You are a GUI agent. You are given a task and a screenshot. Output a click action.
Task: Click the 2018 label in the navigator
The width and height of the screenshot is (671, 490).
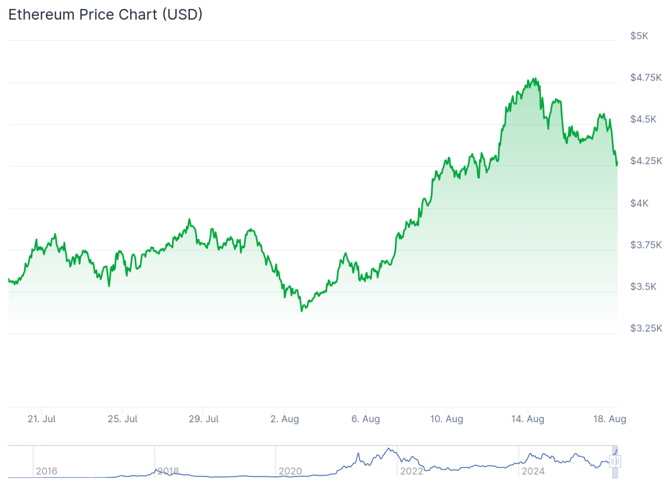(168, 471)
